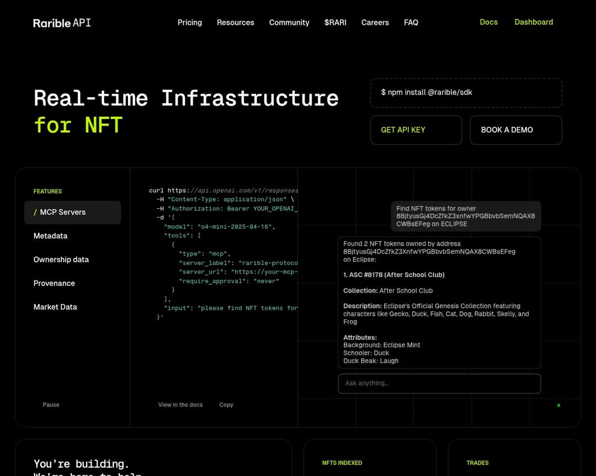The height and width of the screenshot is (476, 596).
Task: Open the Community menu
Action: coord(289,23)
